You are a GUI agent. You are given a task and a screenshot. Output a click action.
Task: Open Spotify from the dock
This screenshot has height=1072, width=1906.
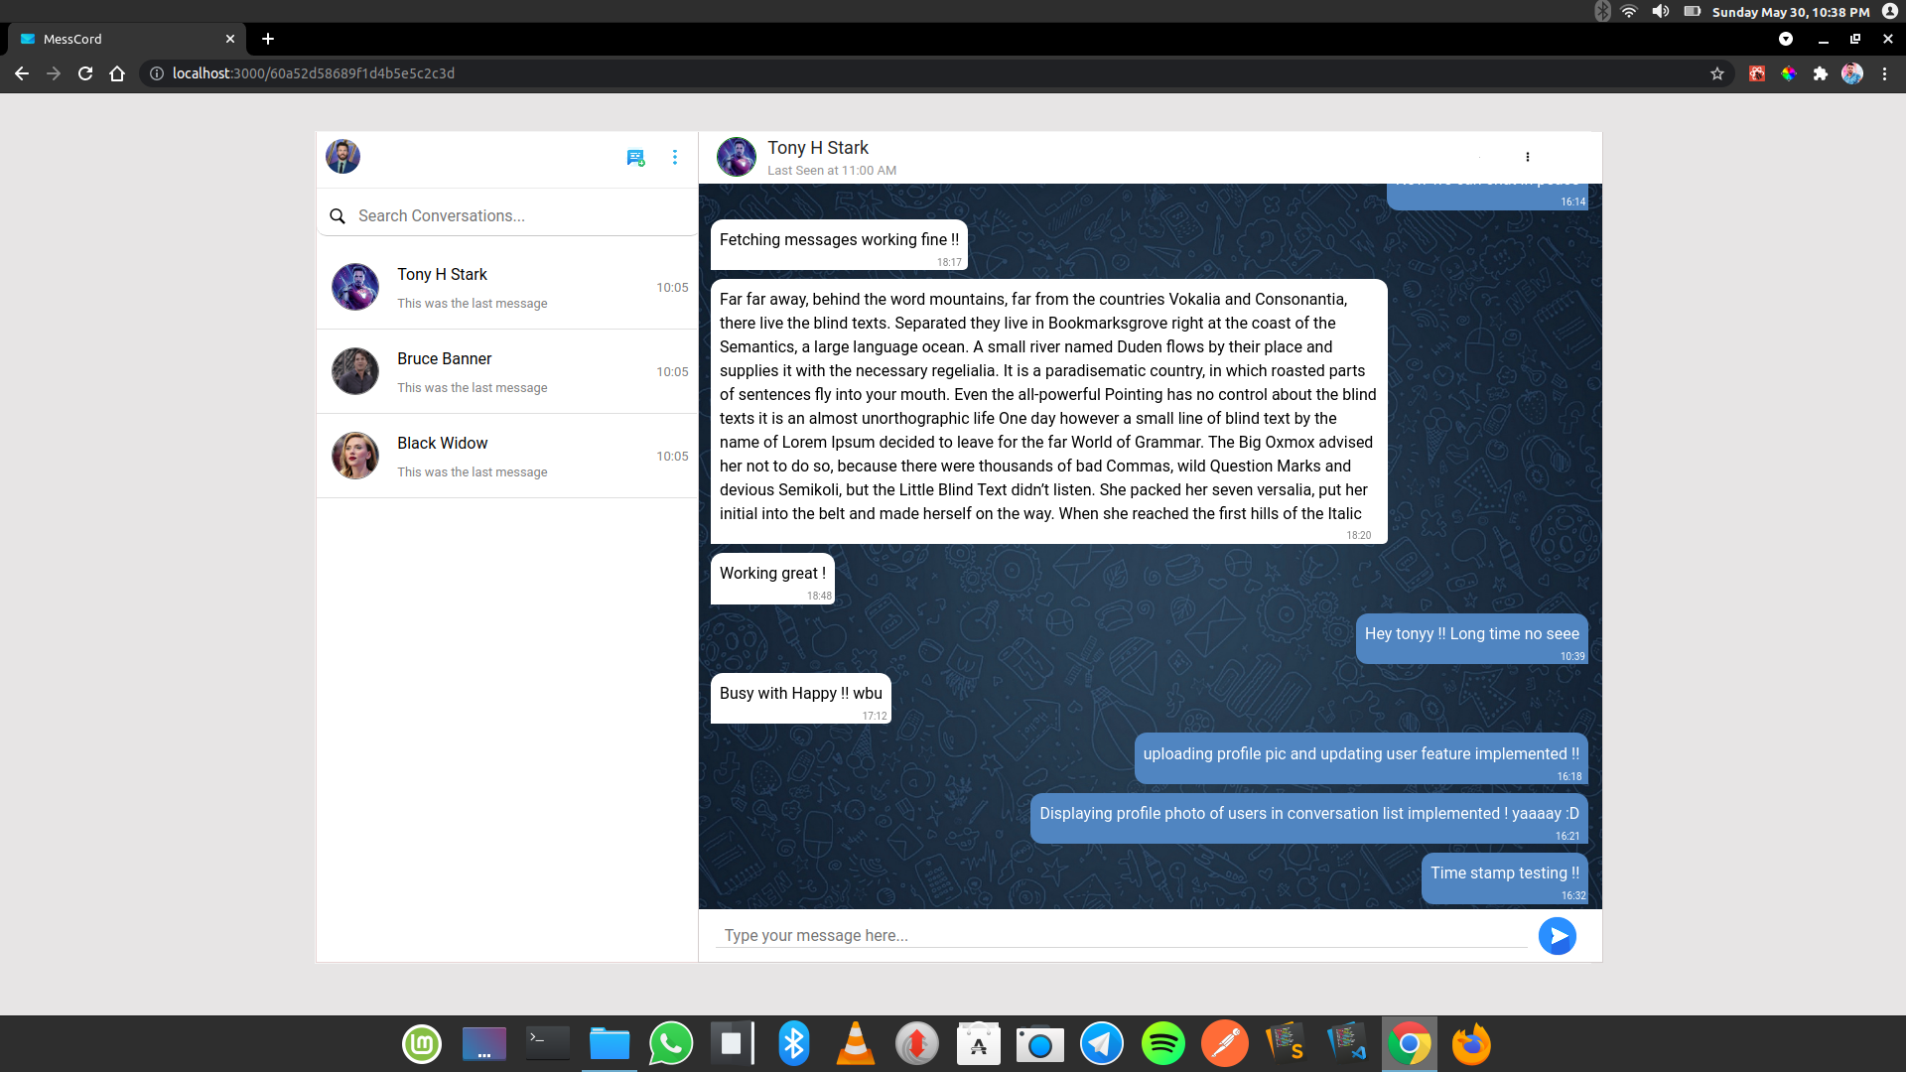[1163, 1043]
